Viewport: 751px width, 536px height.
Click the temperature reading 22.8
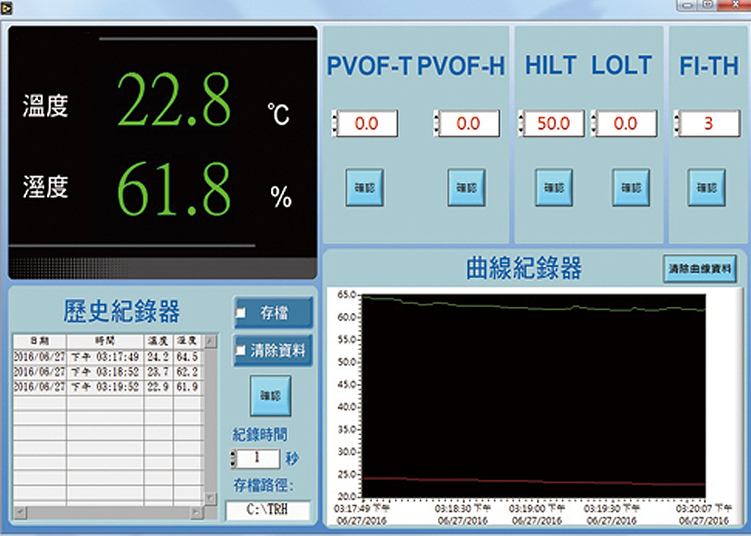click(174, 100)
